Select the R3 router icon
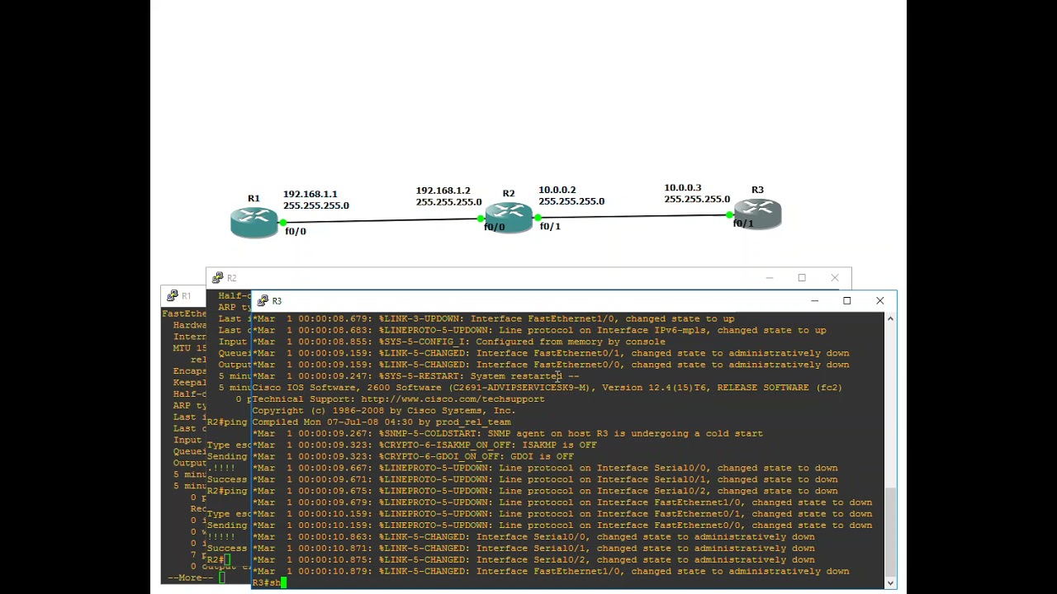 [757, 213]
